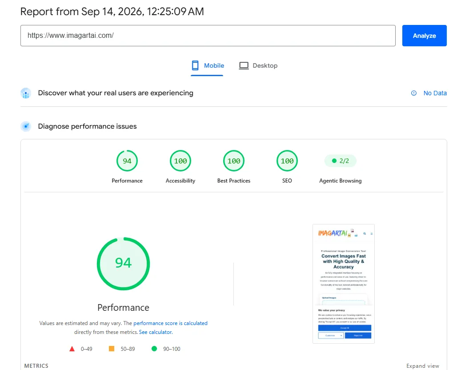Click the Best Practices category label
Screen dimensions: 461x370
click(x=234, y=181)
